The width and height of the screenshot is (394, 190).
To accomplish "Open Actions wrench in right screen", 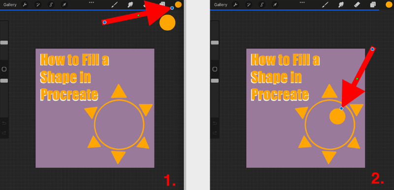I will 235,5.
